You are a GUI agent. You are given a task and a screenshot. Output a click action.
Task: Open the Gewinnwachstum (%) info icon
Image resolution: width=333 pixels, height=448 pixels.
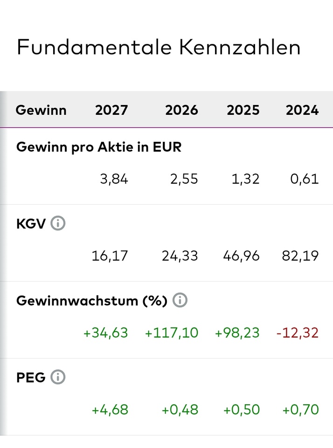click(180, 300)
